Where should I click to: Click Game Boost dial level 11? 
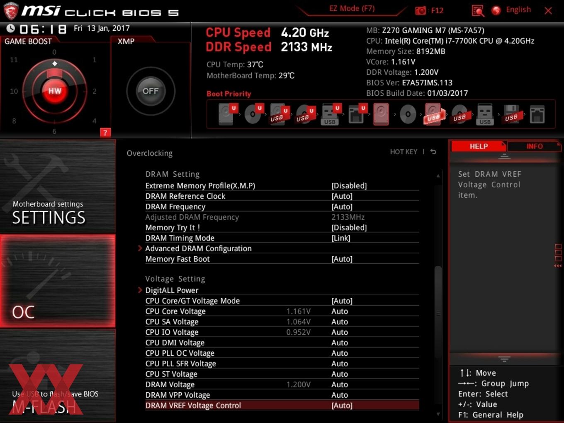point(14,60)
